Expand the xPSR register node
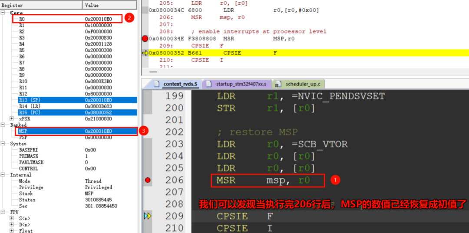 (x=12, y=118)
